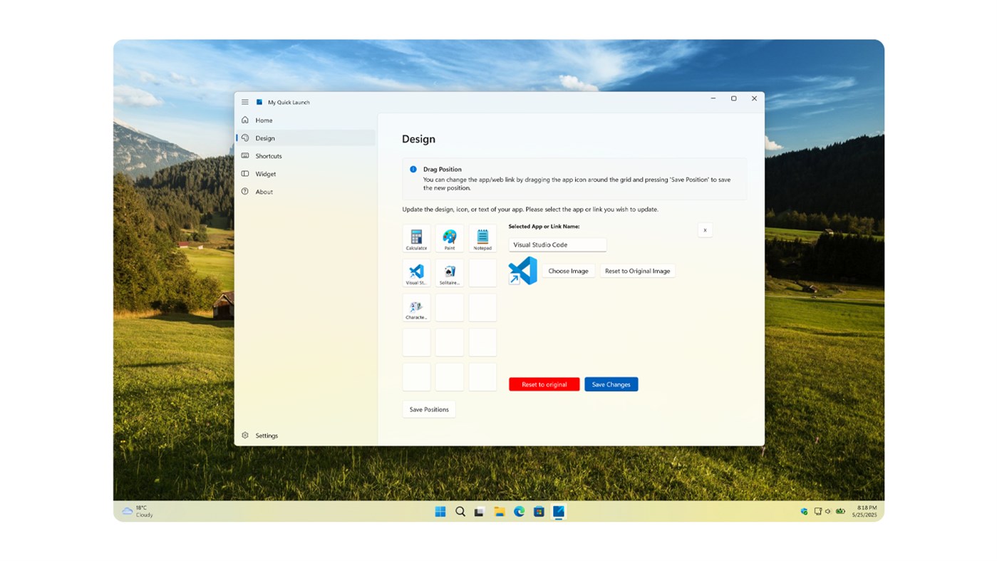Click the Design brush icon in the sidebar
Viewport: 997px width, 561px height.
(x=245, y=138)
